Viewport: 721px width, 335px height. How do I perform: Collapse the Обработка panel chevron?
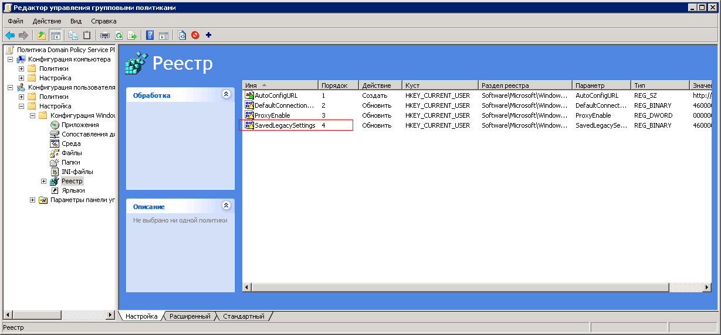(226, 94)
